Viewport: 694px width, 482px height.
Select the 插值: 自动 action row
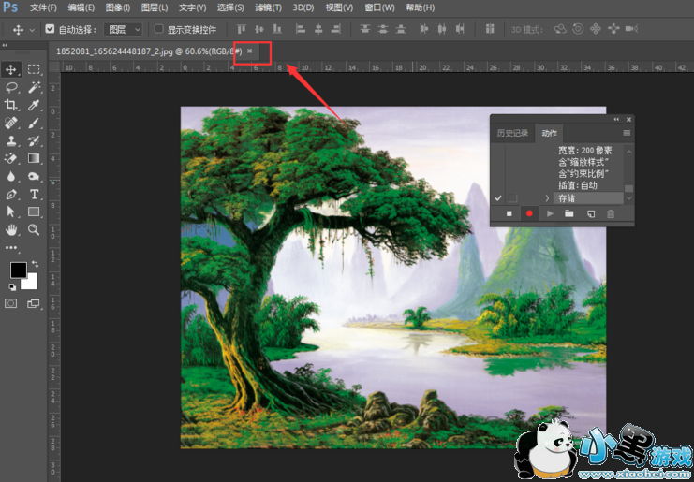[578, 185]
